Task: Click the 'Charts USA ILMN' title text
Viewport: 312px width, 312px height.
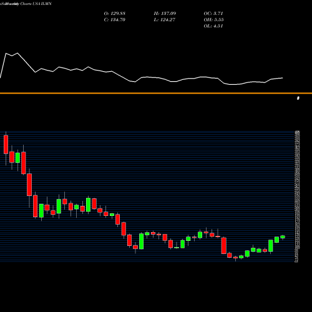Action: tap(36, 4)
